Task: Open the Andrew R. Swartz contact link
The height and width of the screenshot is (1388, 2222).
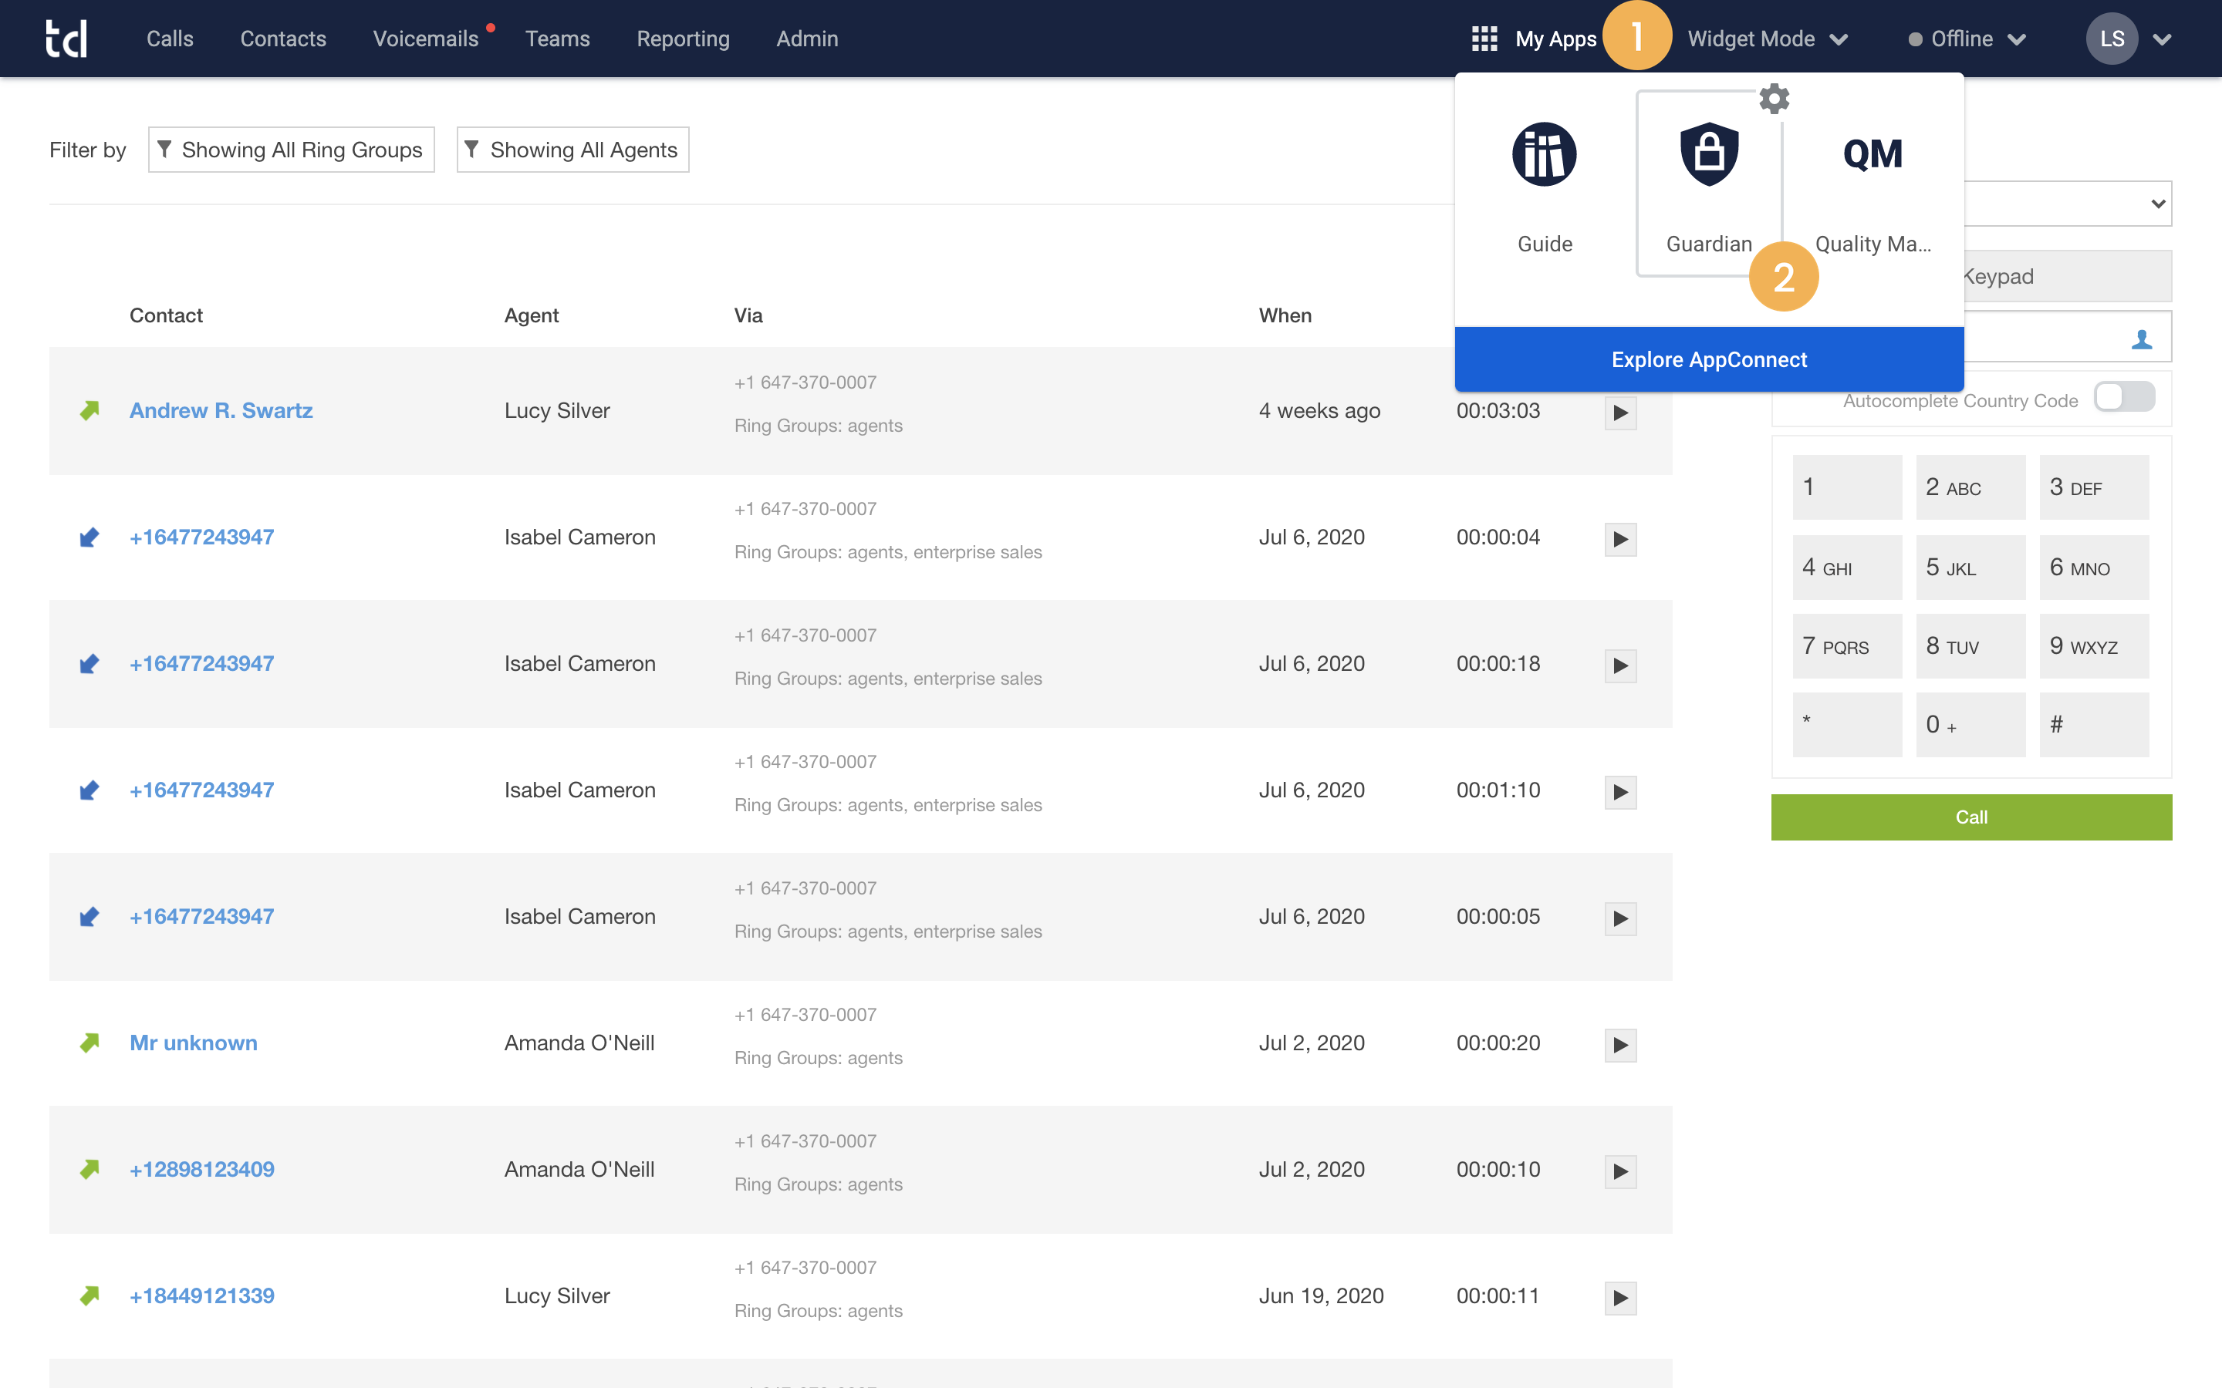Action: [x=221, y=410]
